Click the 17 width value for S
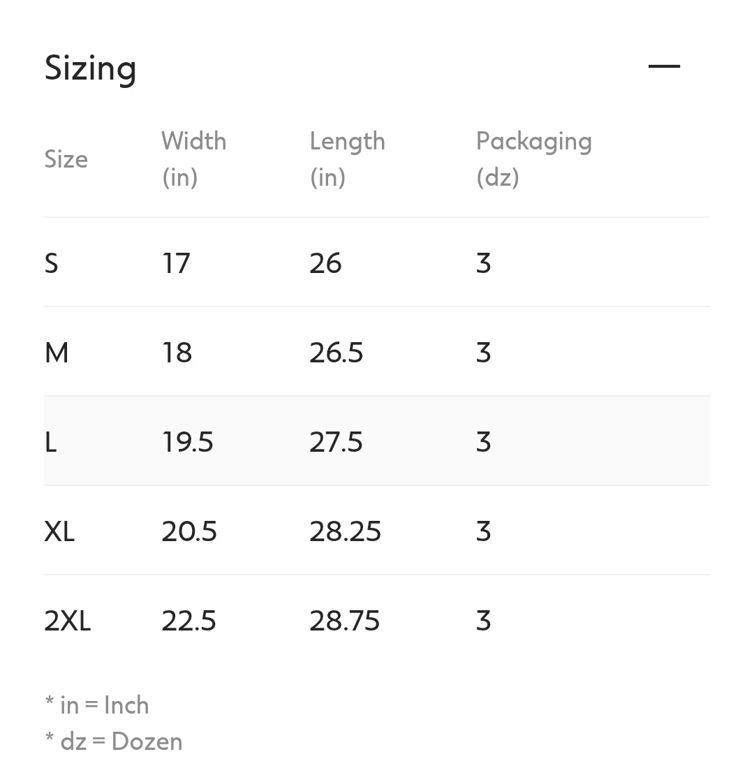The image size is (754, 782). [176, 263]
